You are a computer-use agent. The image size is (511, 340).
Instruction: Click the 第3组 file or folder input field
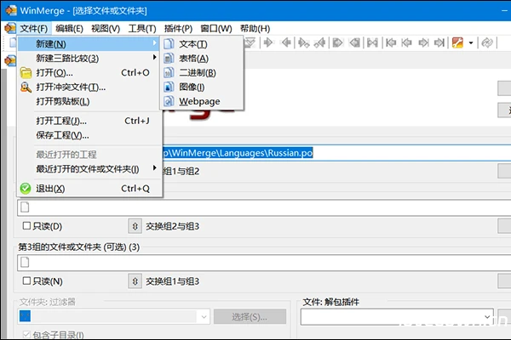click(264, 263)
